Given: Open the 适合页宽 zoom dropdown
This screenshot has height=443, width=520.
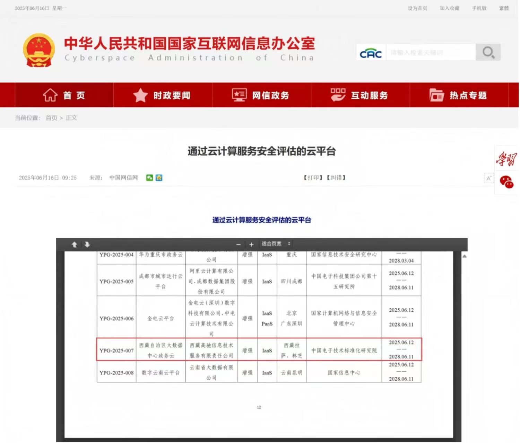Looking at the screenshot, I should [276, 244].
